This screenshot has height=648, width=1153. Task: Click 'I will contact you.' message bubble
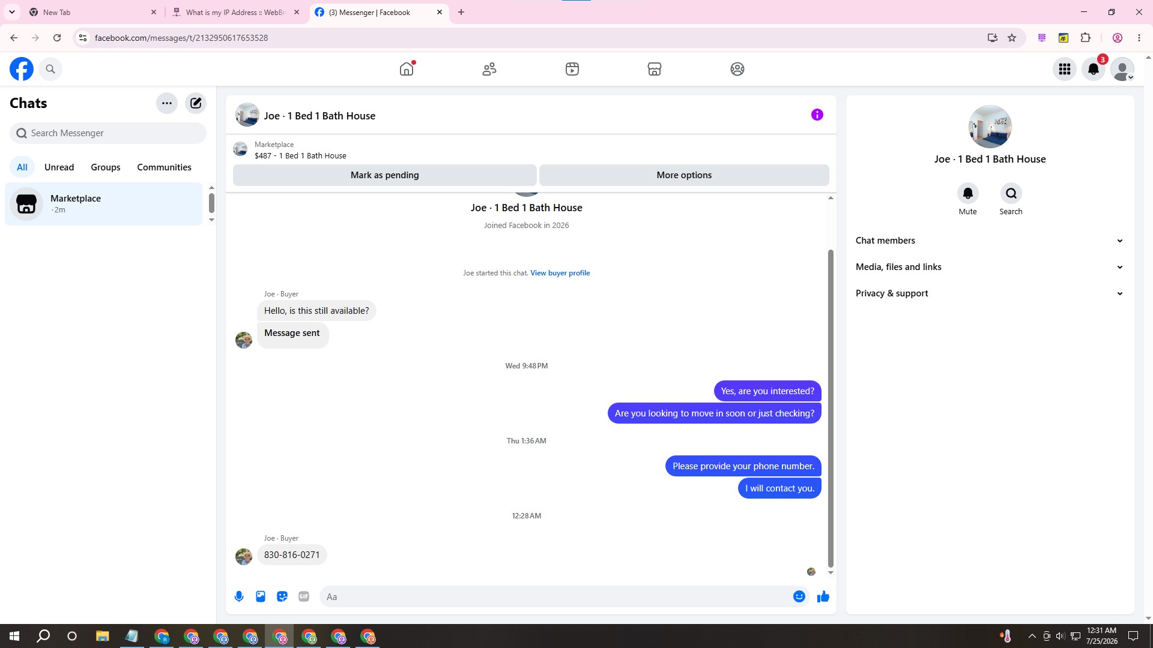coord(779,488)
